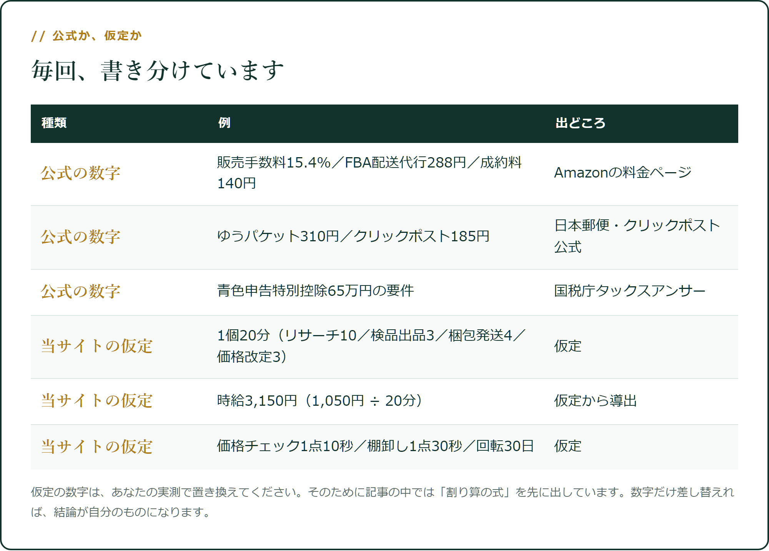Click the label 公式か、仮定か
The width and height of the screenshot is (769, 551).
click(x=97, y=35)
